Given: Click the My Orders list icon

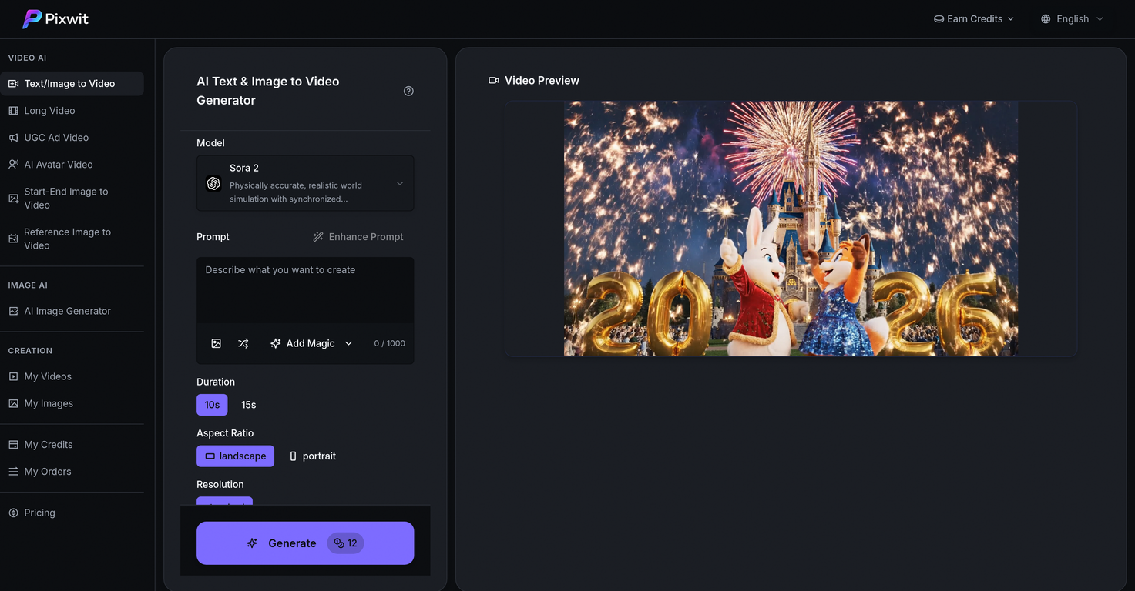Looking at the screenshot, I should point(13,472).
